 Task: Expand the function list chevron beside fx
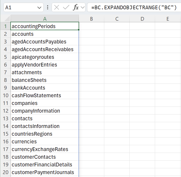83,7
